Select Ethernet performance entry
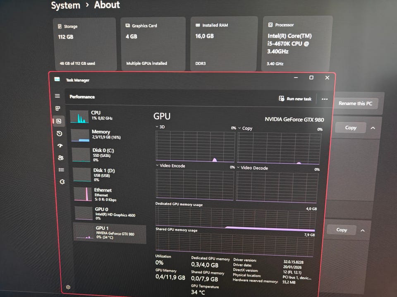The image size is (397, 297). point(109,194)
